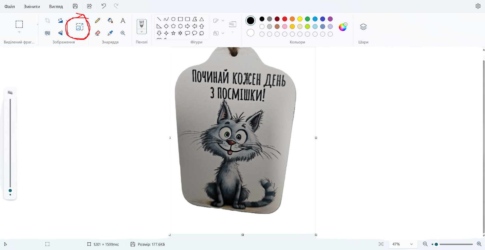485x250 pixels.
Task: Select the Text tool
Action: pyautogui.click(x=123, y=21)
